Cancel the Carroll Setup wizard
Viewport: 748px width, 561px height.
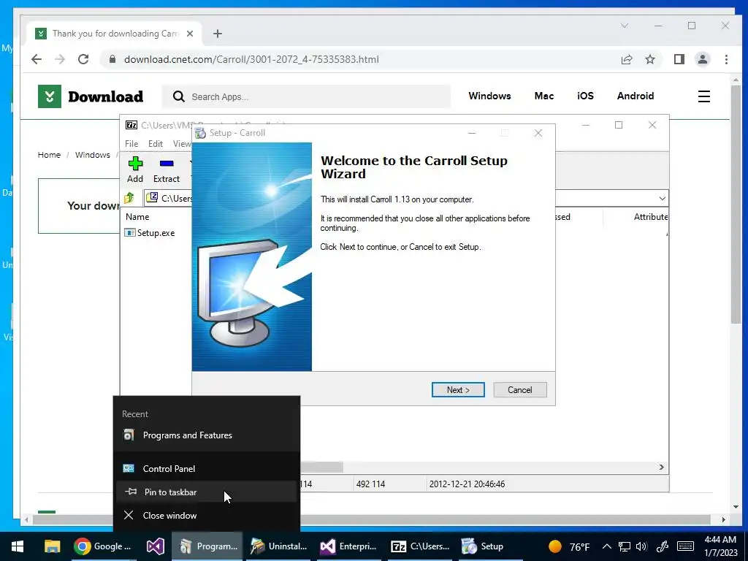click(520, 390)
